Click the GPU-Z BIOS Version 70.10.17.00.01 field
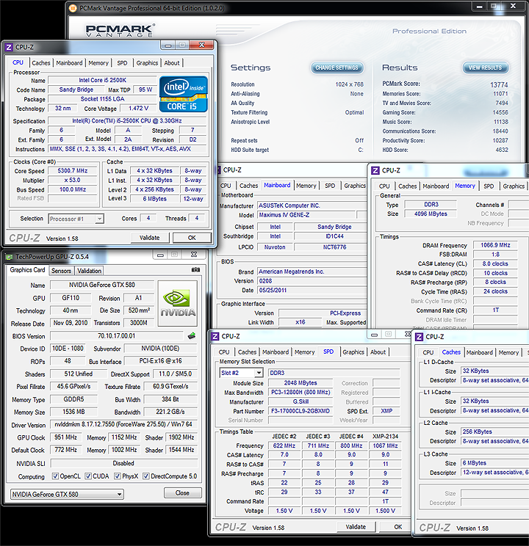 [x=117, y=336]
